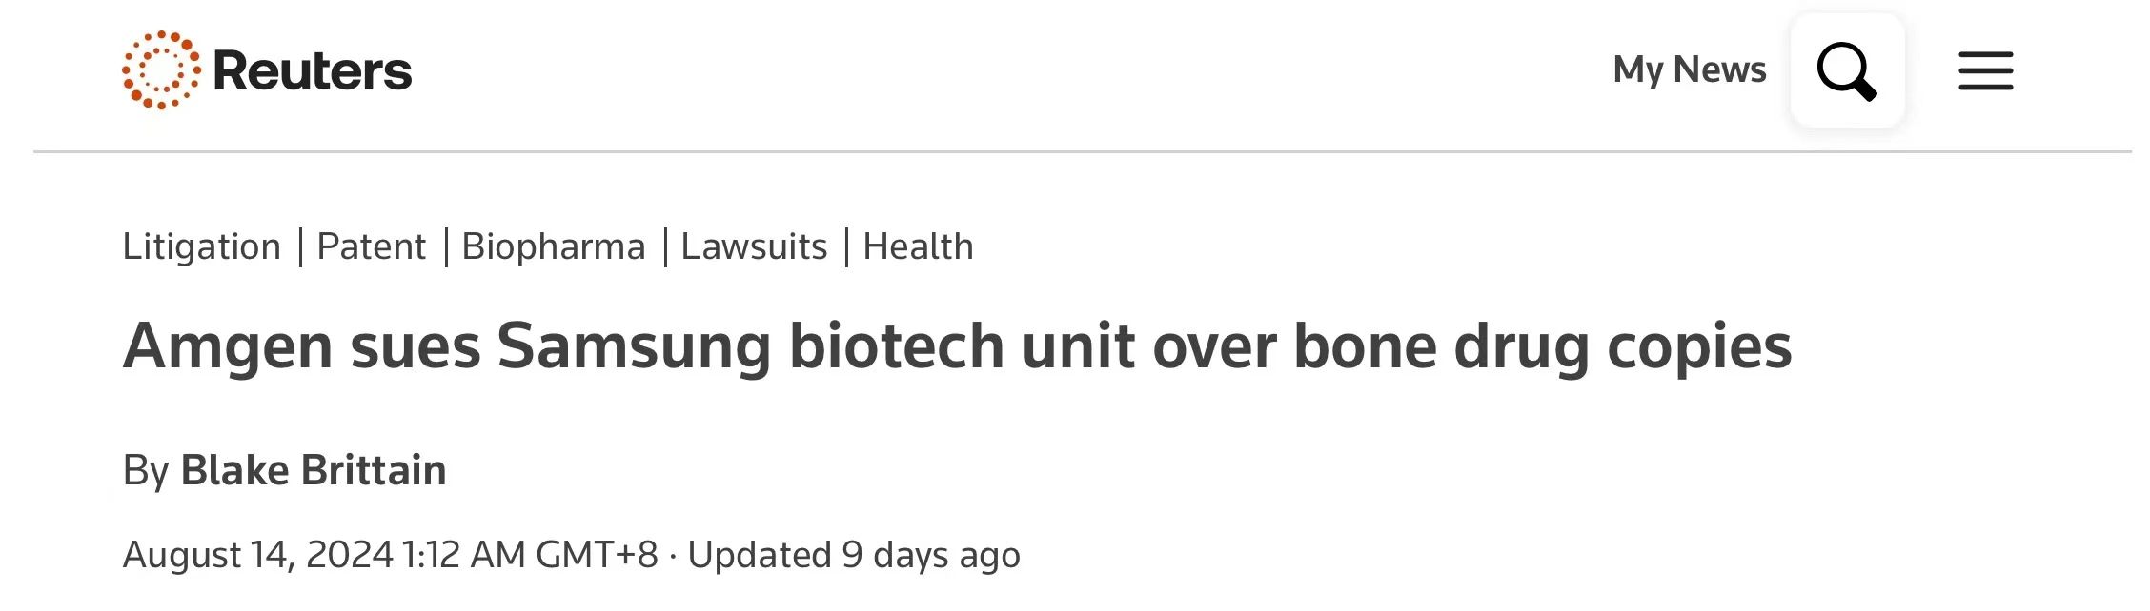Click the By label before author
The width and height of the screenshot is (2150, 611).
coord(146,471)
